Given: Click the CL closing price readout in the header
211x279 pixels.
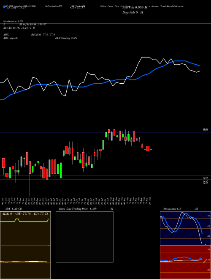Looking at the screenshot, I should 78,8.
